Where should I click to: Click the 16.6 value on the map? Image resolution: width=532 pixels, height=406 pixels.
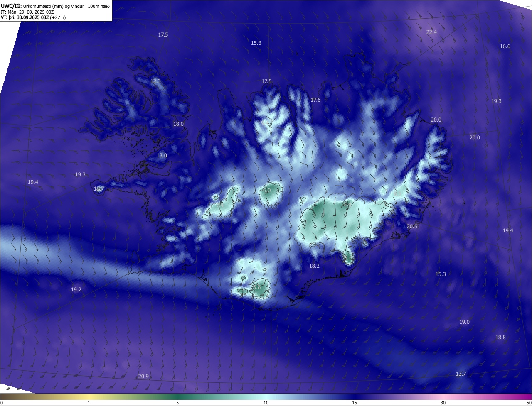coord(505,46)
